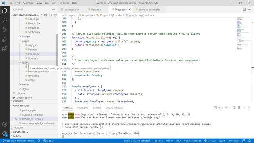Switch to the PROBLEMS panel tab
Viewport: 254px width, 143px height.
[83, 108]
